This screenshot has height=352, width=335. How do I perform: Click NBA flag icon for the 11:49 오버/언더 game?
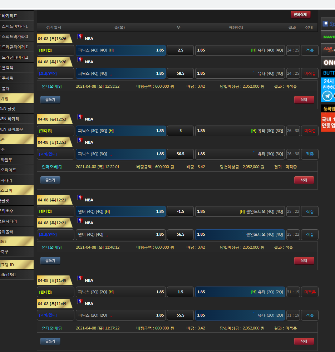80,302
